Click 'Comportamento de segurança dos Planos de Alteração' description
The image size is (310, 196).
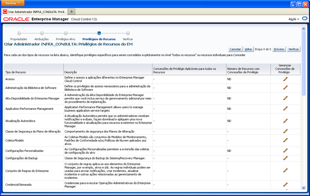[99, 132]
